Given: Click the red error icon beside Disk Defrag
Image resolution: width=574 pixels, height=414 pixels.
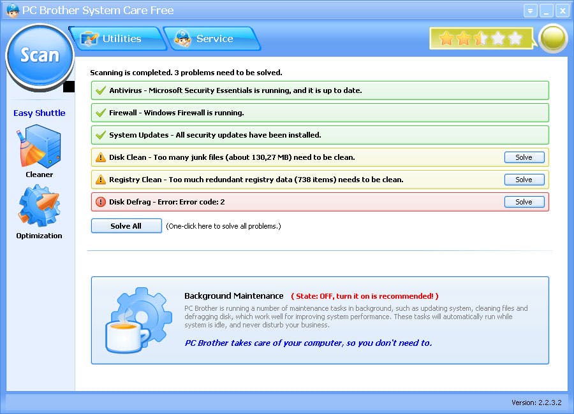Looking at the screenshot, I should click(100, 202).
